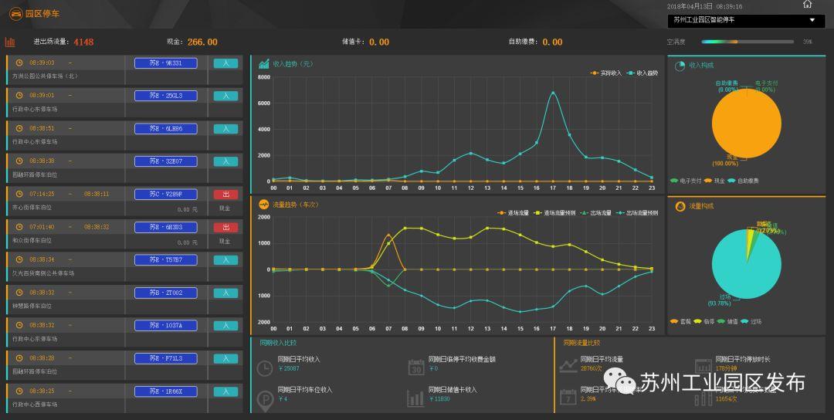Image resolution: width=834 pixels, height=420 pixels.
Task: Click the 流量趋势 waveform icon
Action: 264,205
